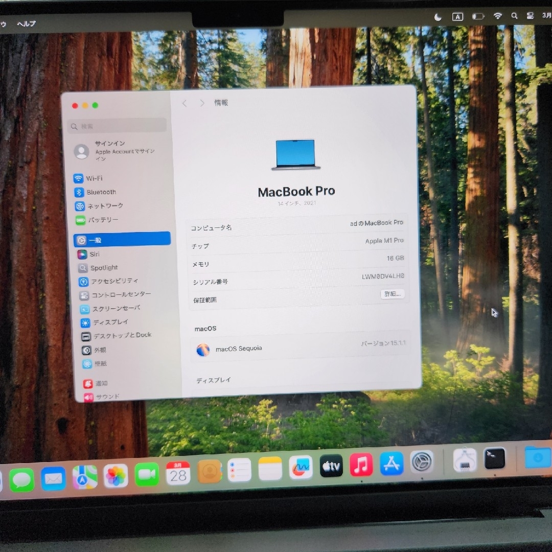Open ヘルプ menu in menu bar
552x552 pixels.
click(x=27, y=24)
